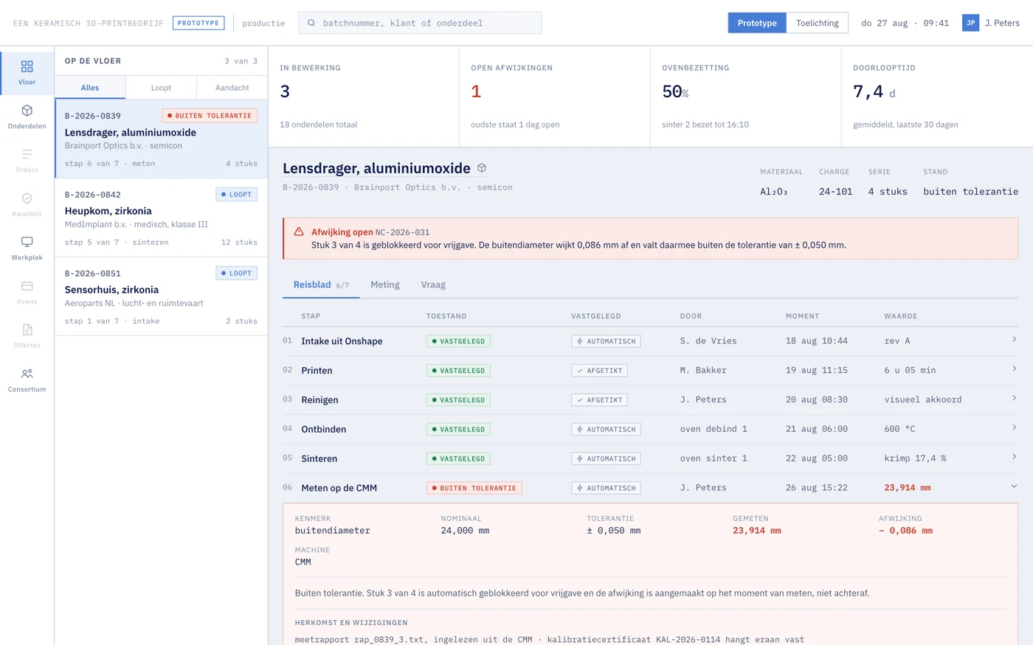
Task: Click the PROTOTYPE badge in header
Action: point(198,23)
